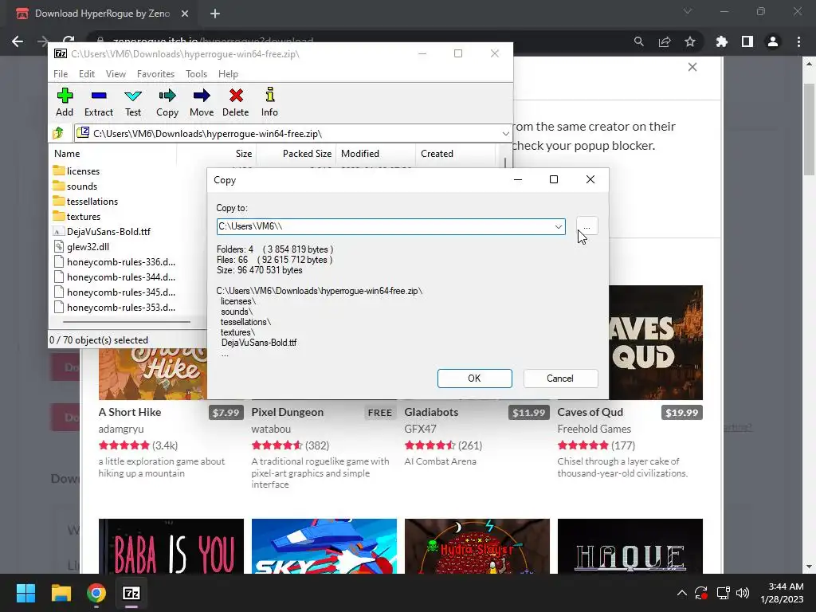Screen dimensions: 816x612
Task: Select the tessellations folder
Action: [85, 202]
